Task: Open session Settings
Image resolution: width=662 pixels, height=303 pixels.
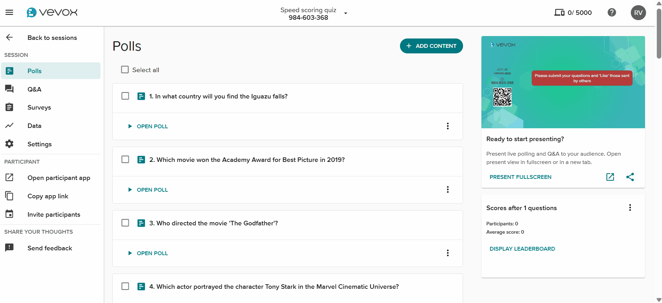Action: [51, 144]
